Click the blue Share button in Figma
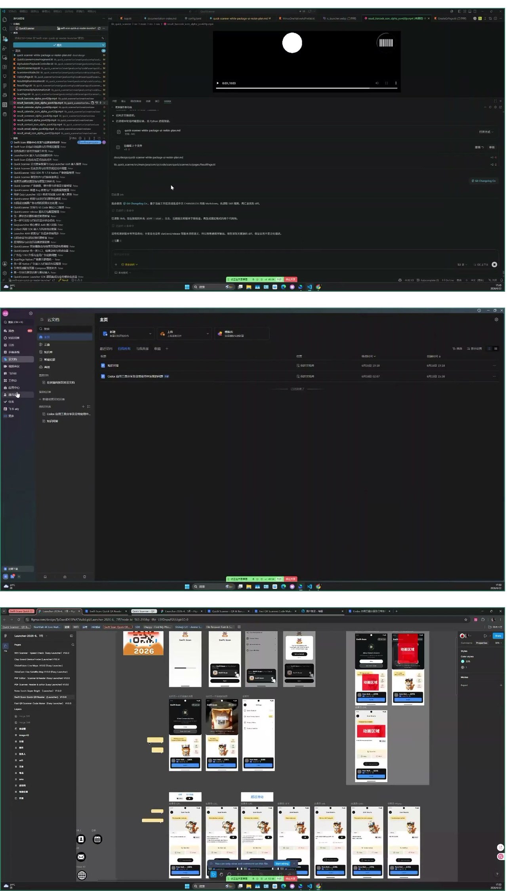Screen dimensions: 507x891 [498, 636]
